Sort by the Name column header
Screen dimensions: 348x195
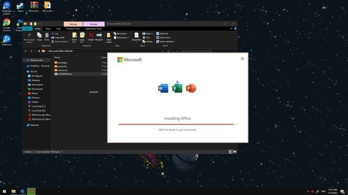57,57
